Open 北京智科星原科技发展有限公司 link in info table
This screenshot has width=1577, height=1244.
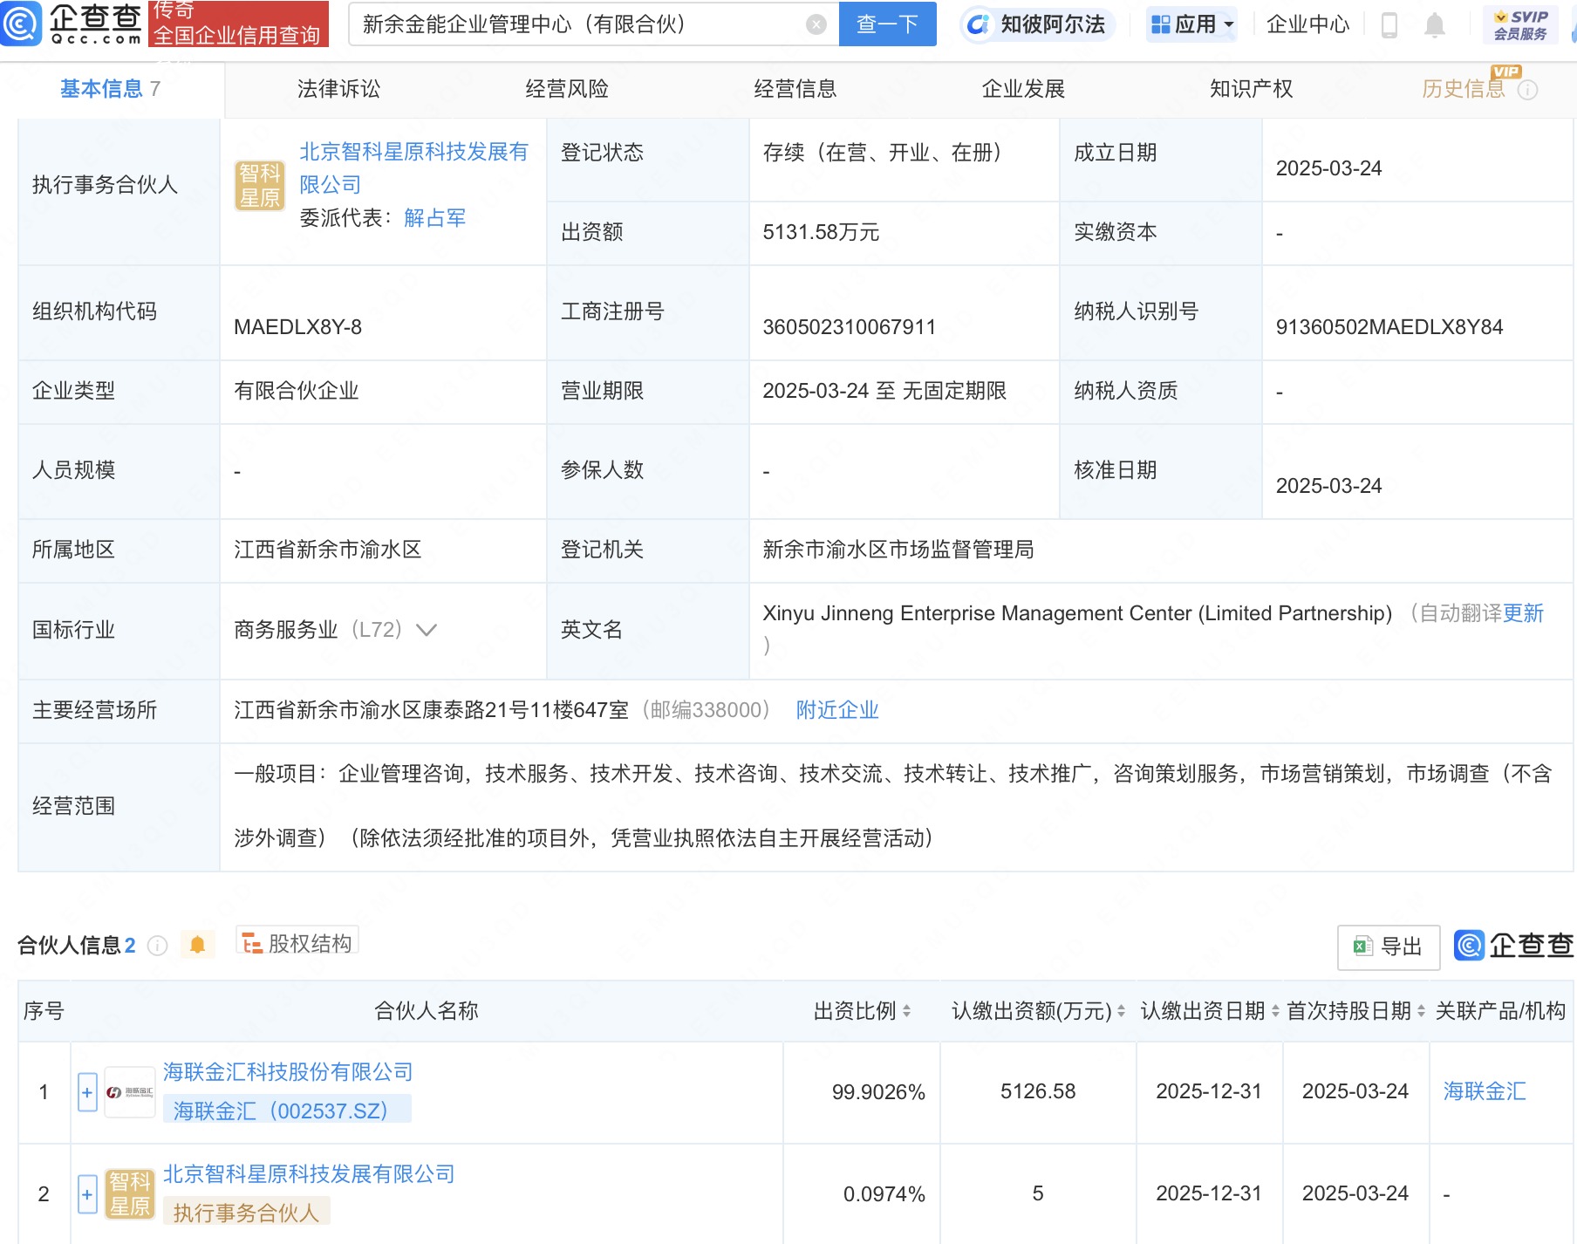pyautogui.click(x=414, y=167)
